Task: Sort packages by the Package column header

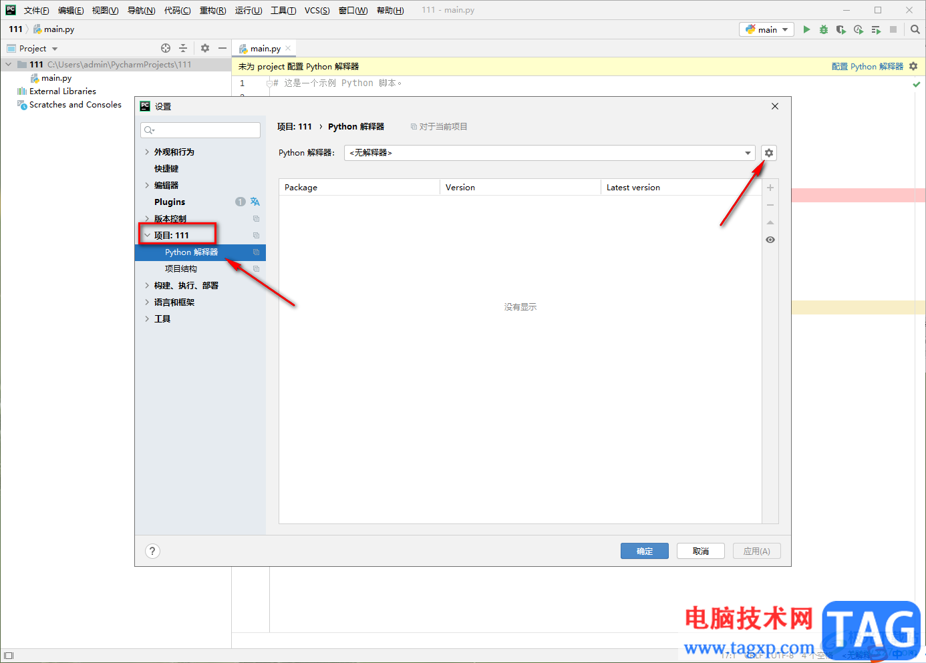Action: click(359, 187)
